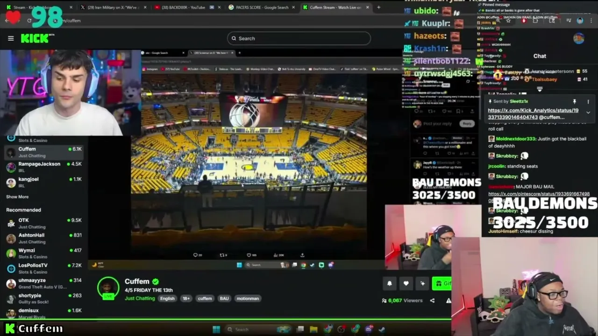The width and height of the screenshot is (598, 336).
Task: Share icon on the embedded X post
Action: (x=302, y=255)
